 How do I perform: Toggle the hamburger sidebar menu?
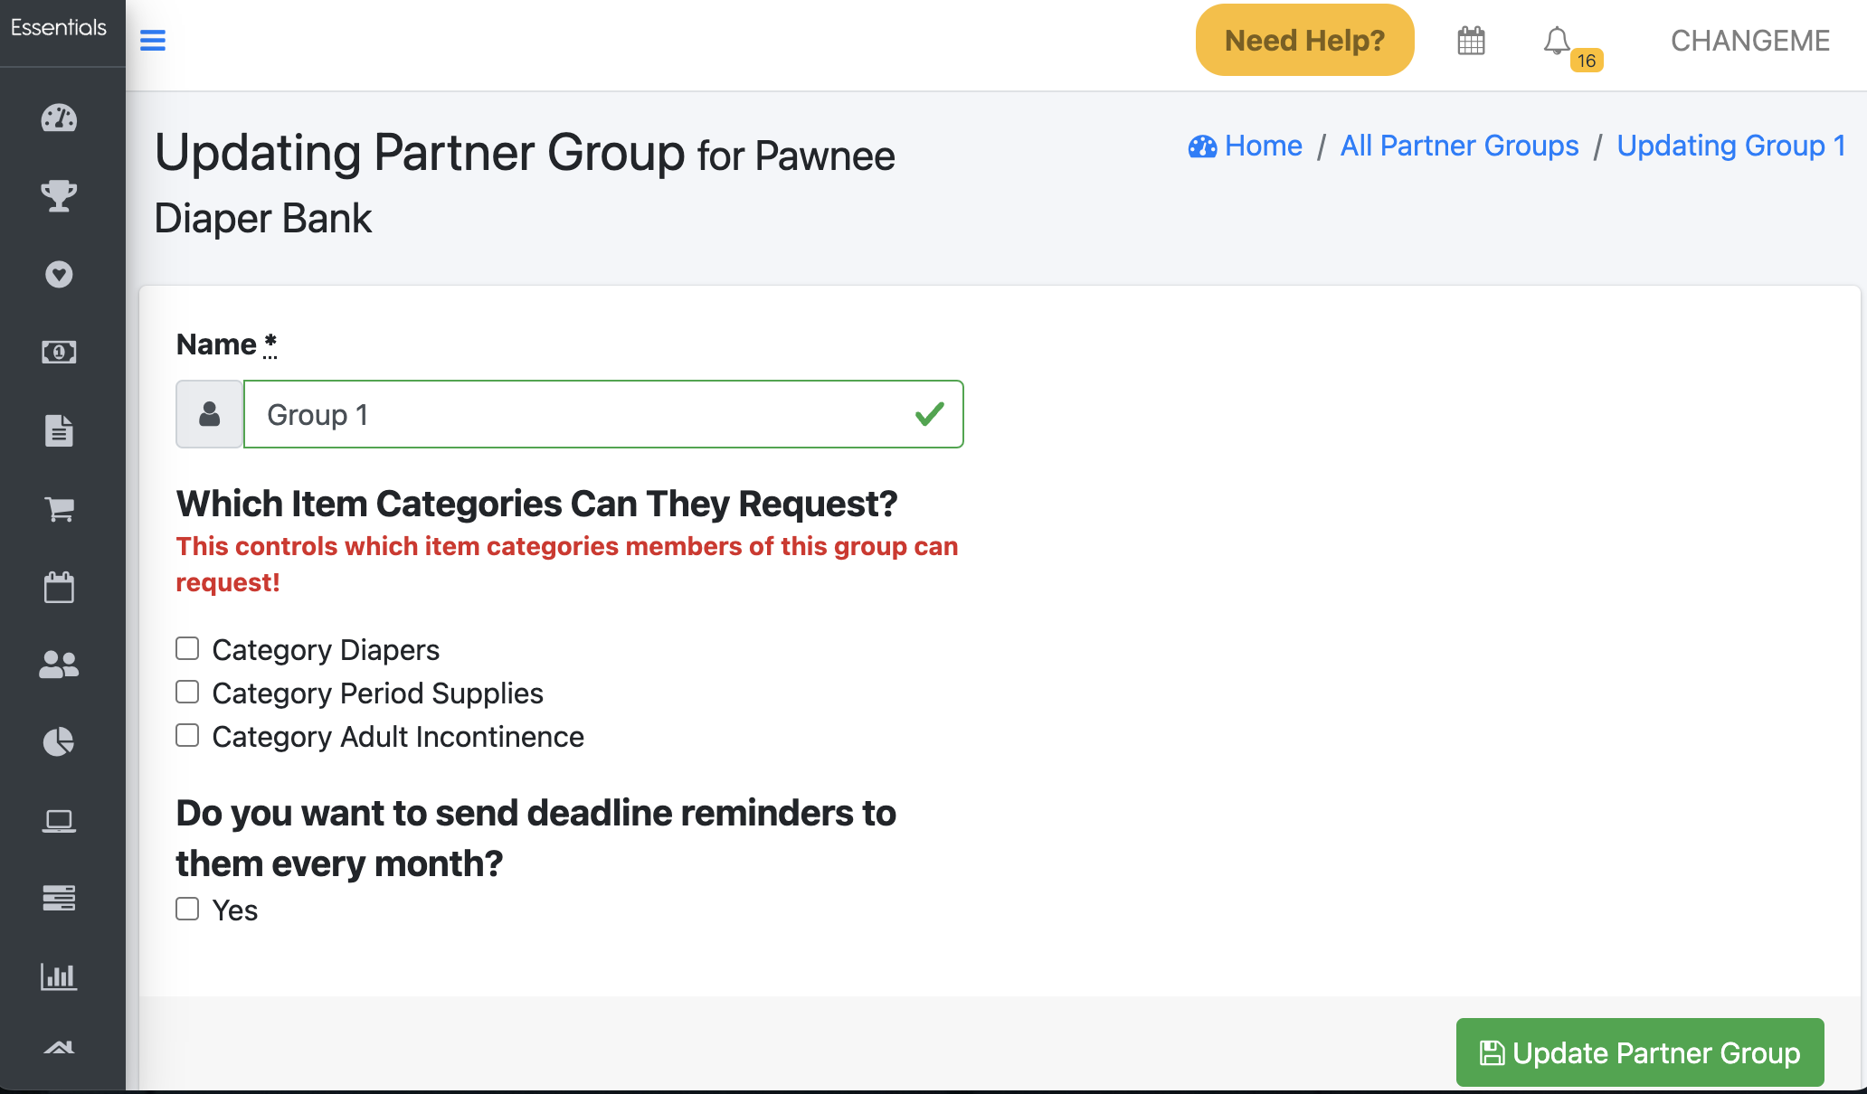153,41
